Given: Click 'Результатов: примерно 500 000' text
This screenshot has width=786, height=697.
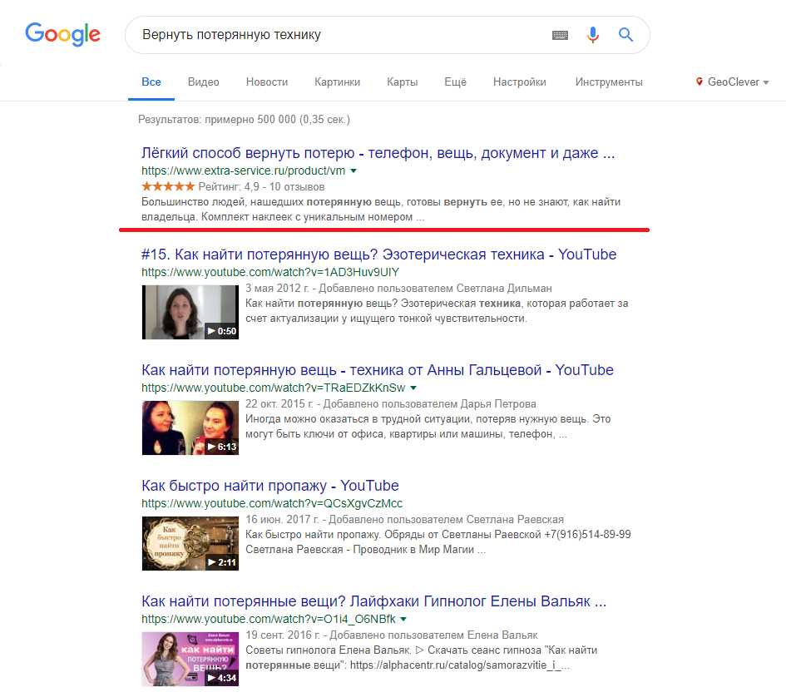Looking at the screenshot, I should pos(245,119).
